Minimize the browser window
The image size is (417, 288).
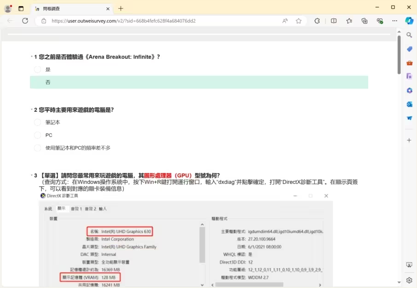pyautogui.click(x=377, y=7)
